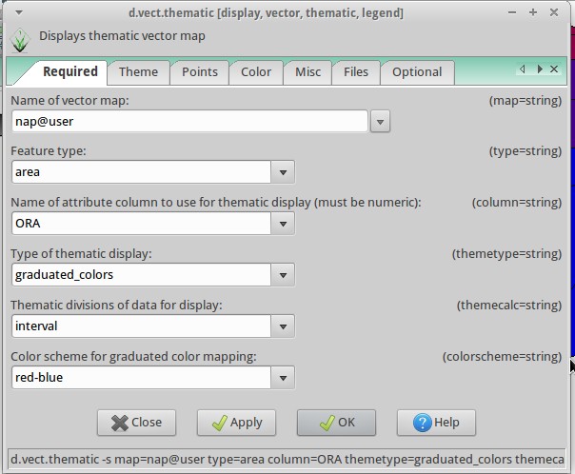575x474 pixels.
Task: Open Help for d.vect.thematic
Action: click(436, 423)
